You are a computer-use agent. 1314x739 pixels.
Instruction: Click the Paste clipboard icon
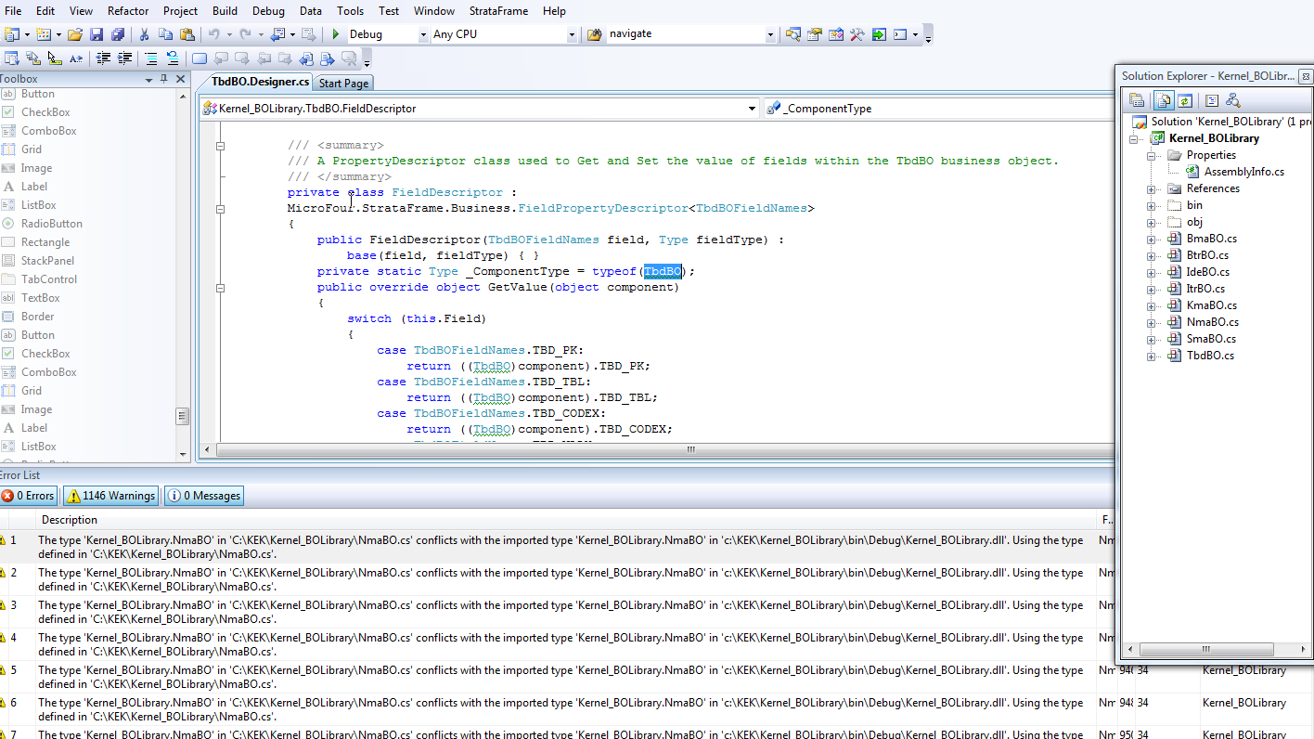(187, 34)
